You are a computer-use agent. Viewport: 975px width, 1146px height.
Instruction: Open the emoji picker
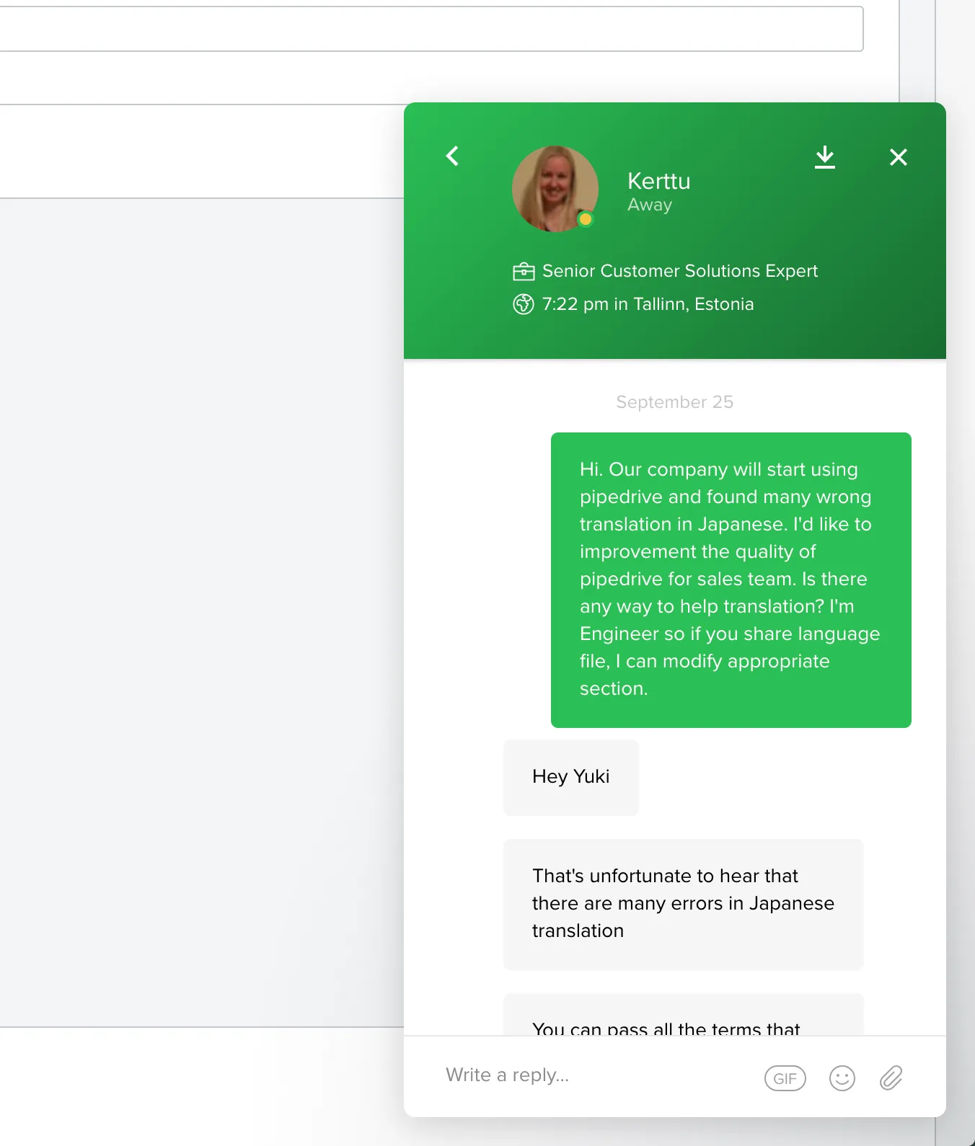(842, 1078)
